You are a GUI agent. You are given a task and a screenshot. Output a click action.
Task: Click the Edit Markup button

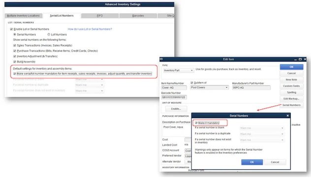[291, 99]
